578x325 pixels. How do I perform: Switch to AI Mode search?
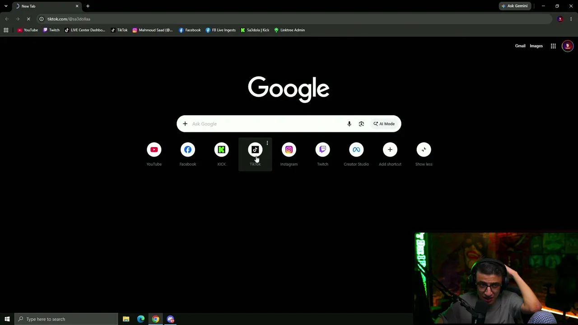click(384, 124)
